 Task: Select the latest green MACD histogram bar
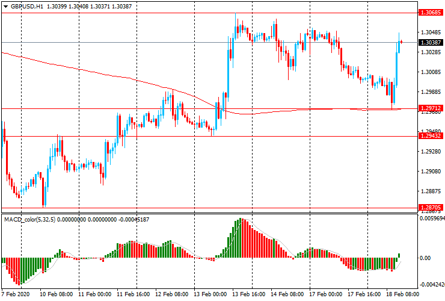[x=399, y=255]
